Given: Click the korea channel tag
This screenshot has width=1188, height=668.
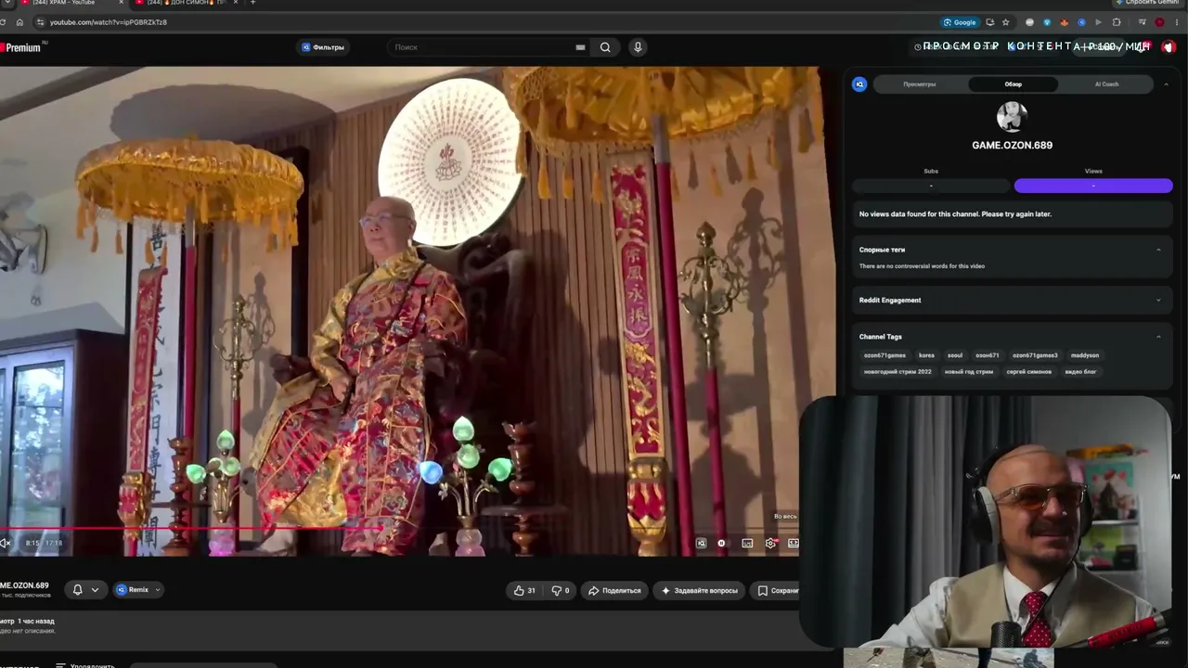Looking at the screenshot, I should pyautogui.click(x=926, y=355).
